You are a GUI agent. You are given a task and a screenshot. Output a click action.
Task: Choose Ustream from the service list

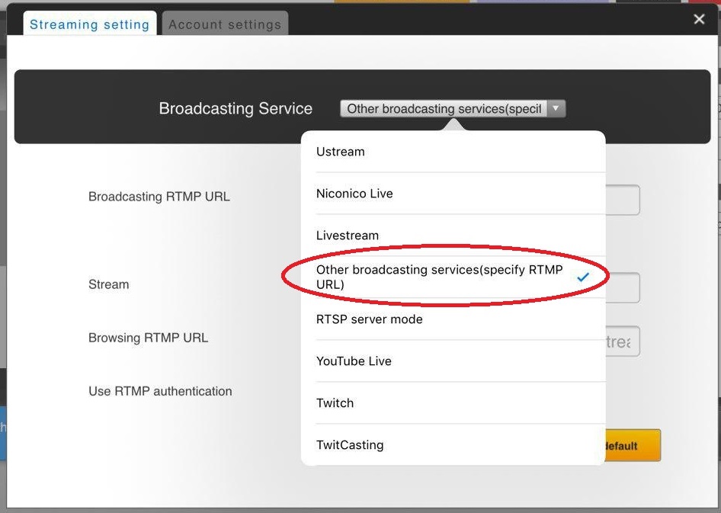[453, 152]
